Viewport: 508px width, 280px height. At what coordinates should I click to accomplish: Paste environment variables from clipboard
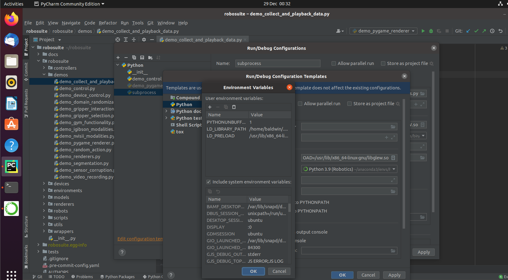tap(234, 107)
